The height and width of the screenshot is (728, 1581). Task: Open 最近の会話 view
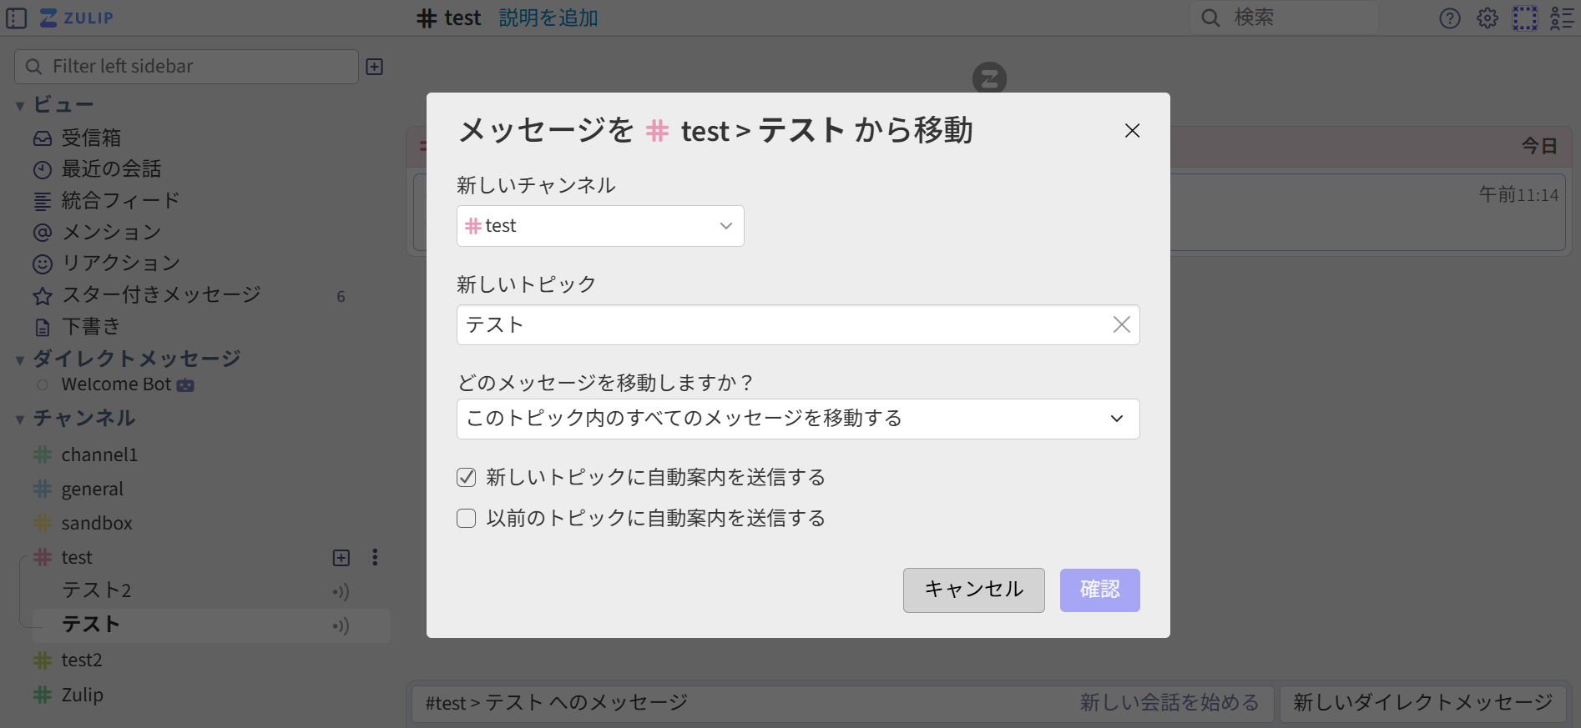pos(111,169)
